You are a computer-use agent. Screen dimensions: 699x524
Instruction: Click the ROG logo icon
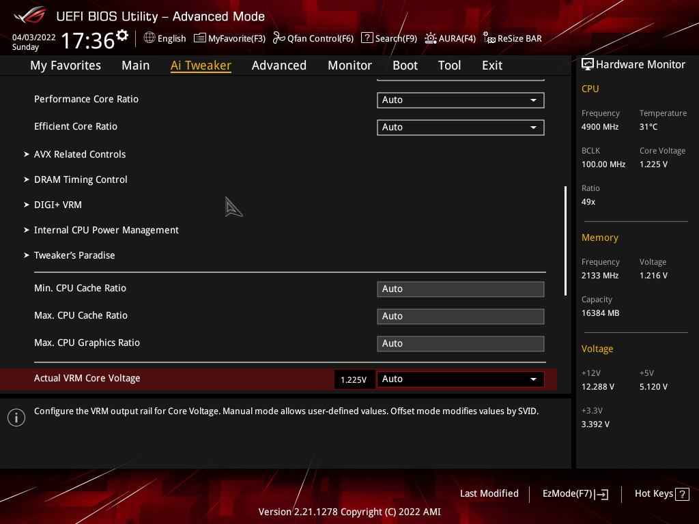coord(29,15)
